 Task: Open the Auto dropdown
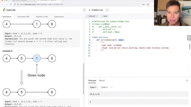104,16
